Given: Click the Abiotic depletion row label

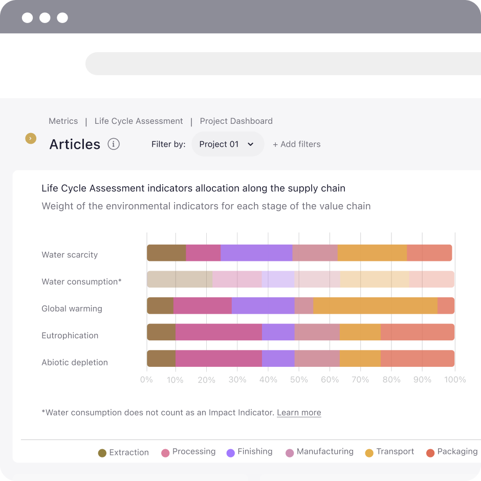Looking at the screenshot, I should [75, 362].
